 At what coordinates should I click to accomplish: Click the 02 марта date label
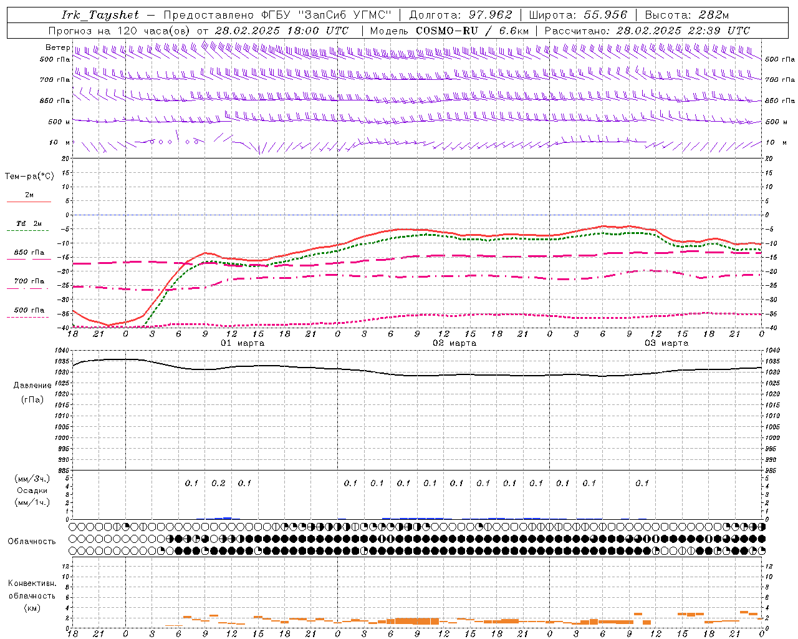[x=454, y=343]
